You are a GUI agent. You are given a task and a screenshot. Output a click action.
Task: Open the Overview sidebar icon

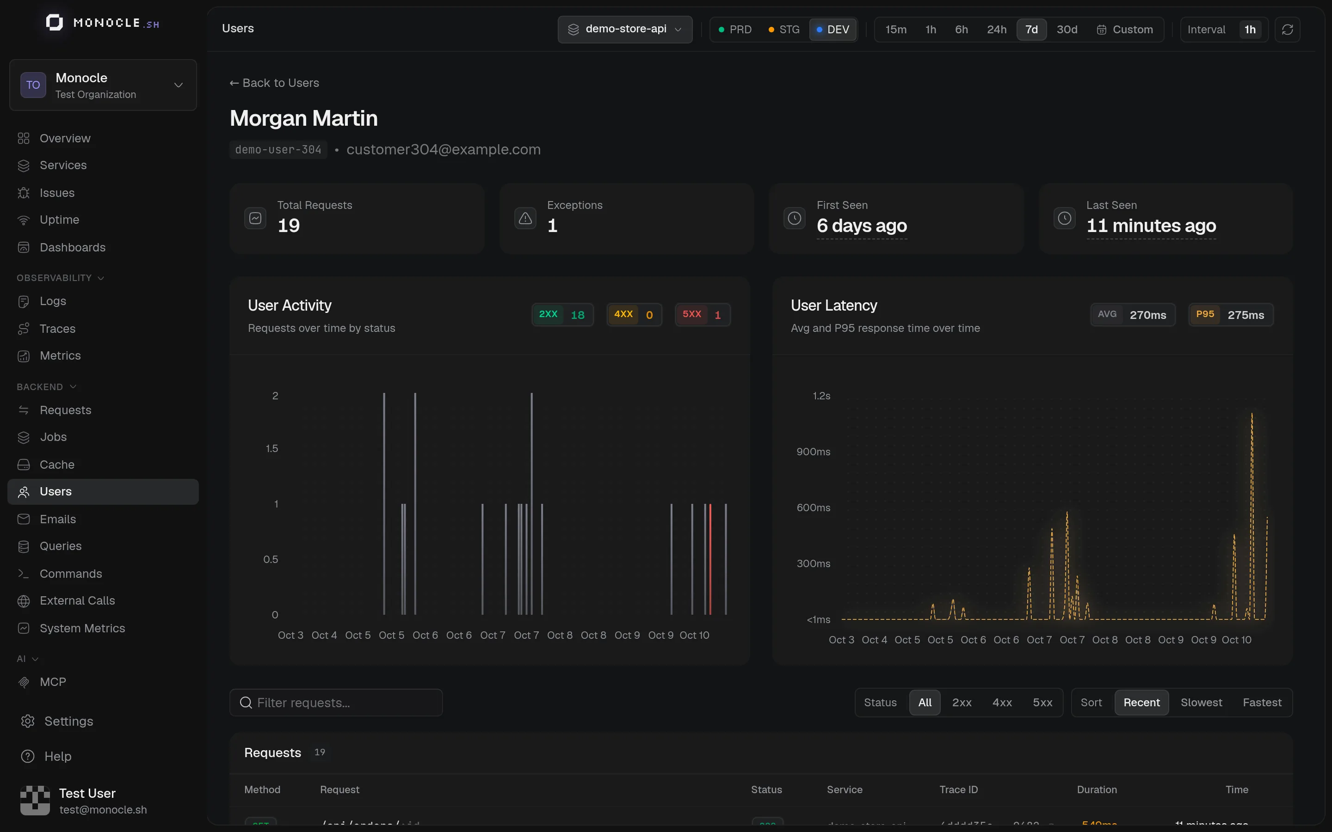pos(24,139)
